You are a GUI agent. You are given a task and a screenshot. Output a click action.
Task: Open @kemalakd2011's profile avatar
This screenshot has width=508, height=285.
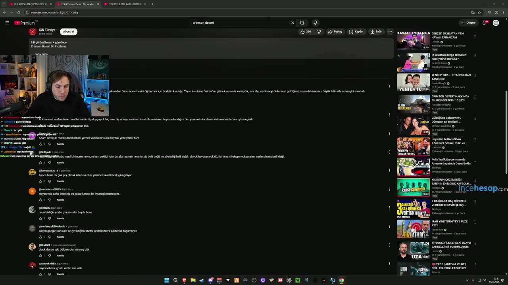tap(32, 172)
